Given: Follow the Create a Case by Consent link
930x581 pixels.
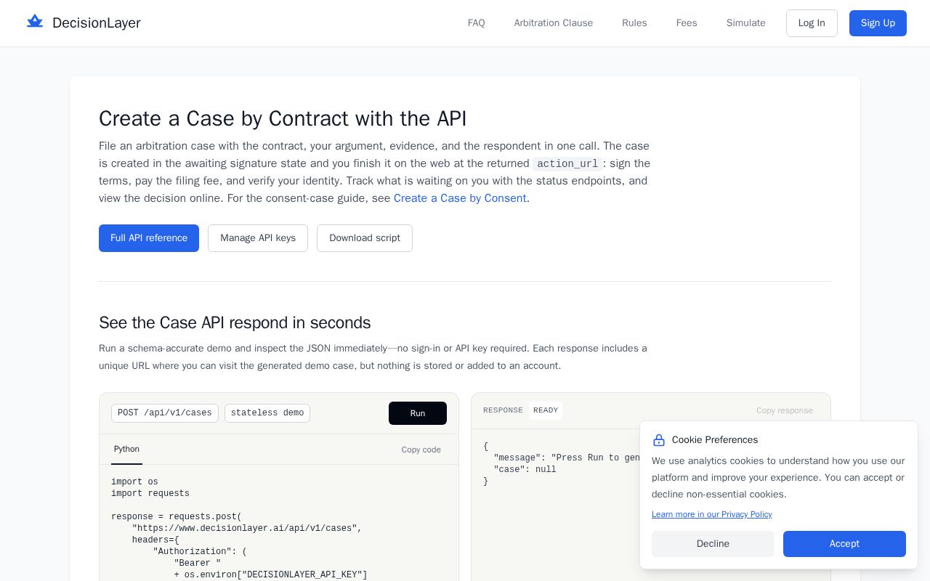Looking at the screenshot, I should [x=460, y=198].
